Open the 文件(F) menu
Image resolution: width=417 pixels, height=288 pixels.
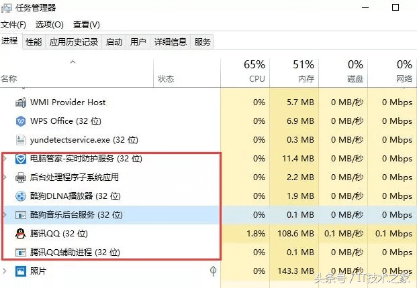click(13, 24)
